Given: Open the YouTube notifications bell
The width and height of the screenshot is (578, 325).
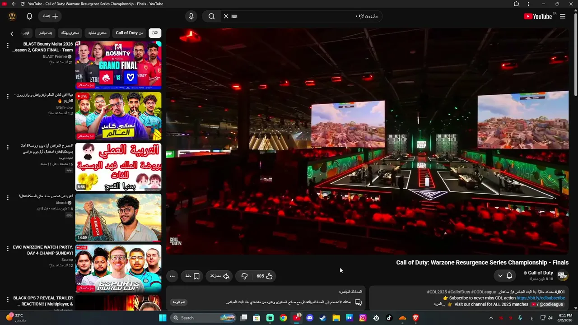Looking at the screenshot, I should pos(29,16).
